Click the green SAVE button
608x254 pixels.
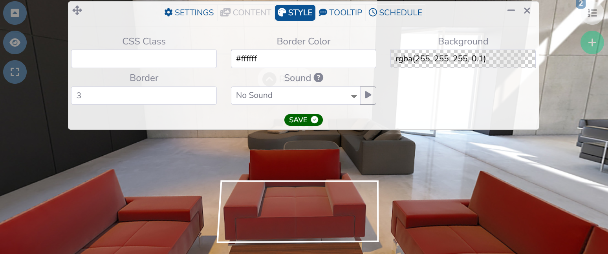(x=304, y=120)
